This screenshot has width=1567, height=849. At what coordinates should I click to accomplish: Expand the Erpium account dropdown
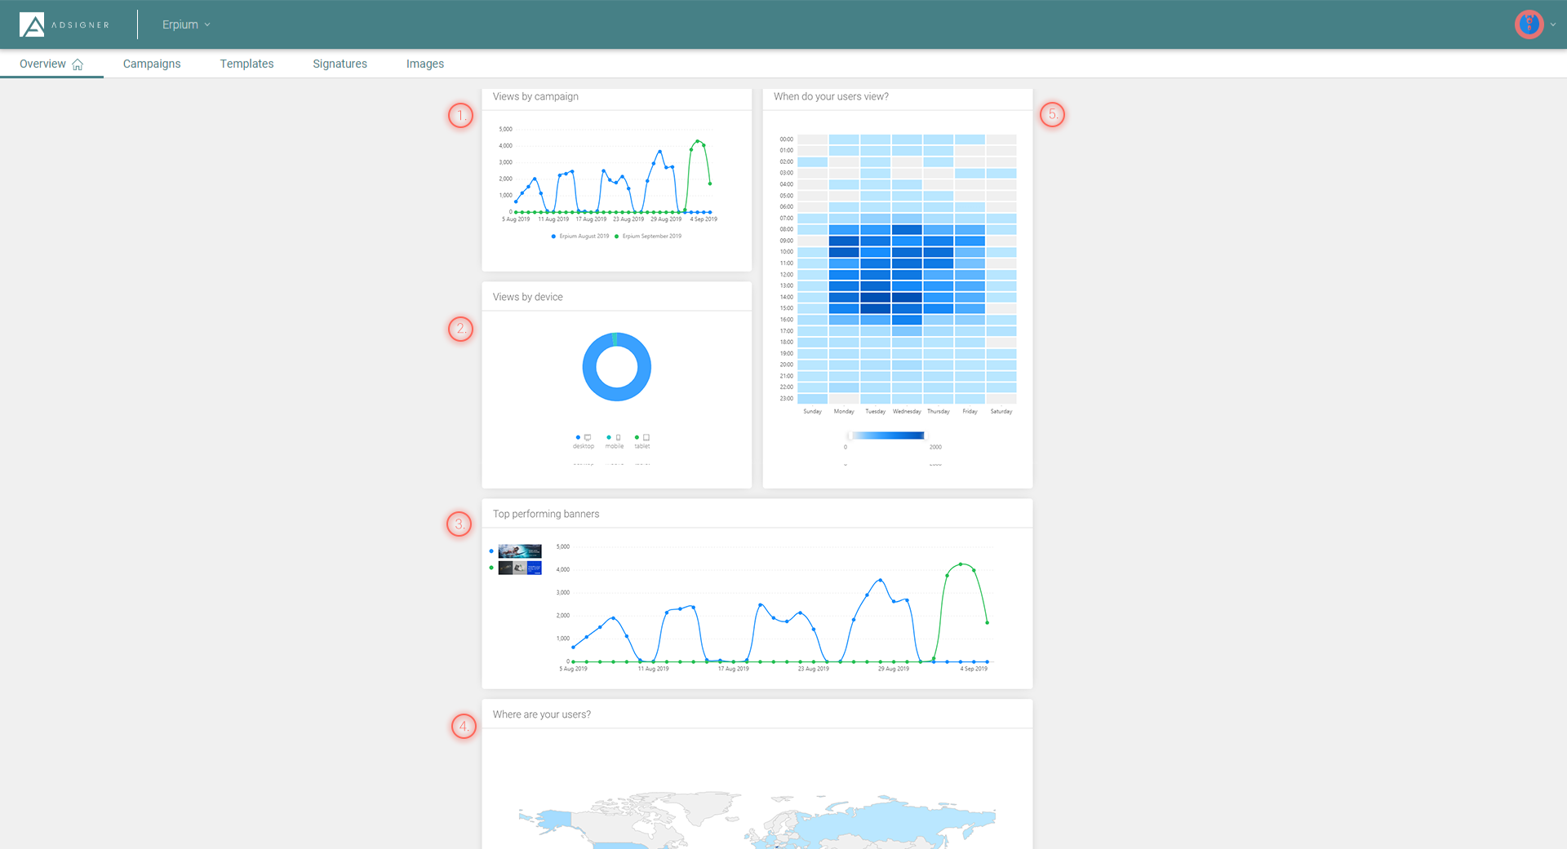coord(186,24)
